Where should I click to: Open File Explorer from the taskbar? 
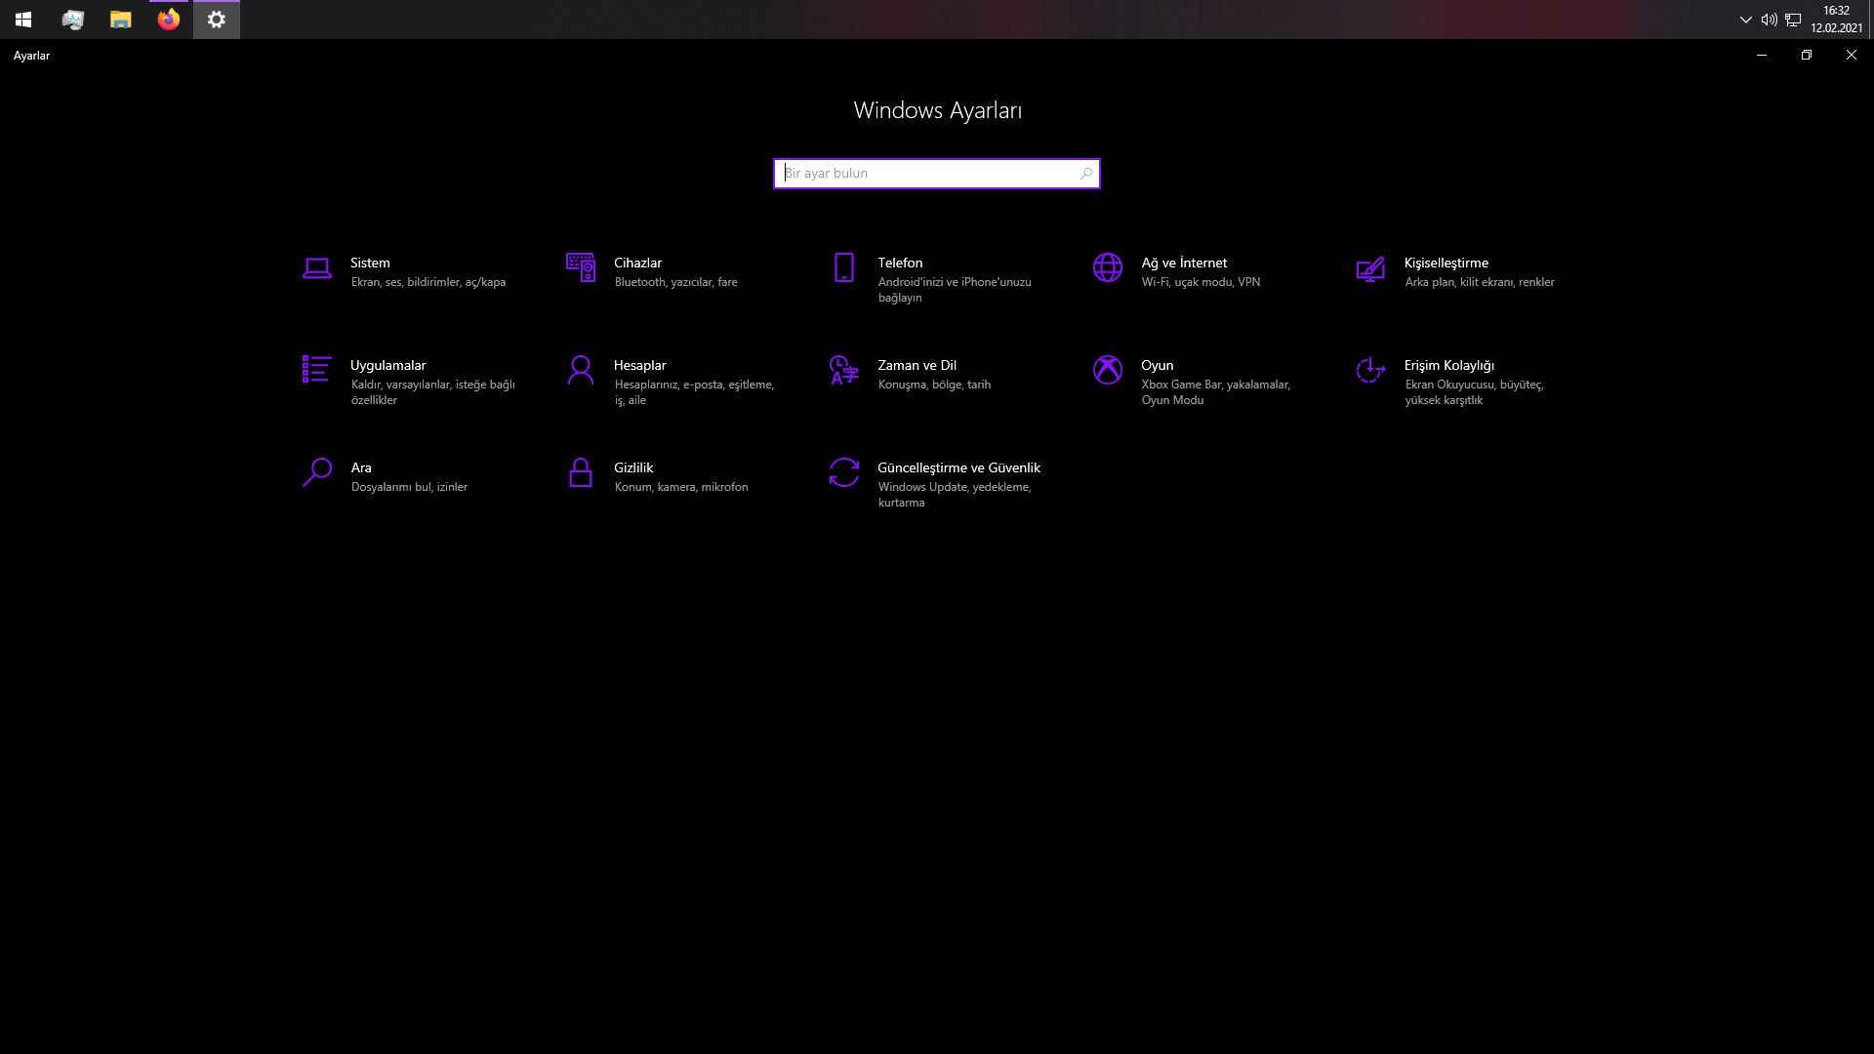pyautogui.click(x=120, y=20)
